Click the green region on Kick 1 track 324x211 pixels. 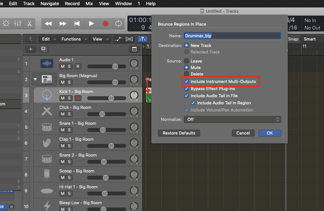(x=149, y=95)
